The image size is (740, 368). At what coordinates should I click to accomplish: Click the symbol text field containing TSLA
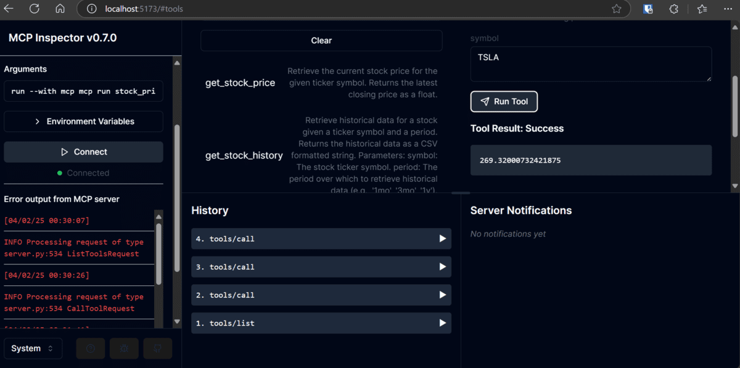coord(590,63)
